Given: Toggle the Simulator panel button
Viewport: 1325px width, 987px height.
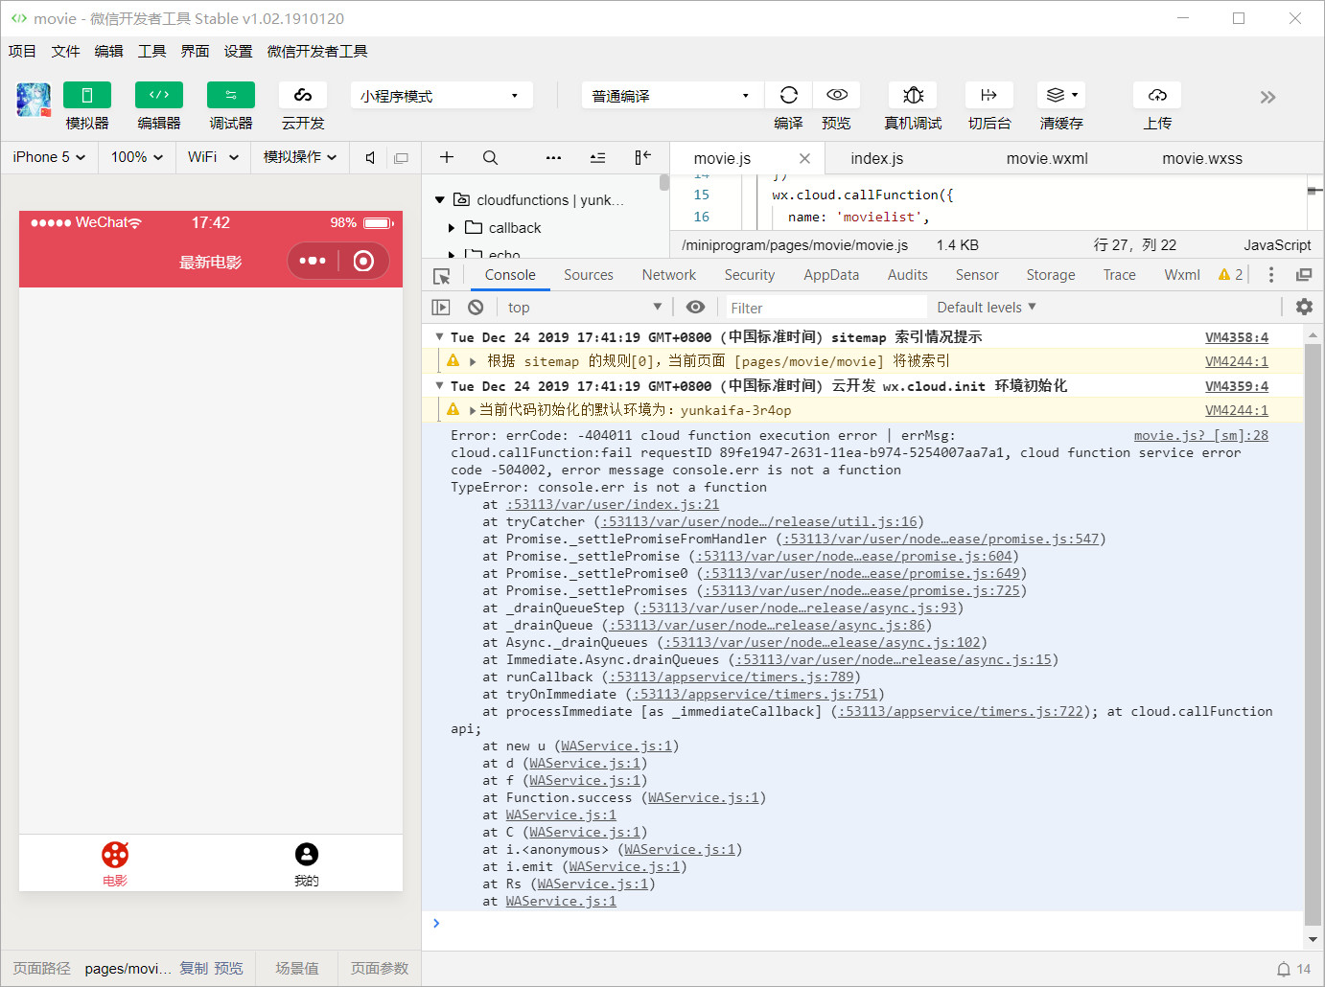Looking at the screenshot, I should click(x=87, y=95).
